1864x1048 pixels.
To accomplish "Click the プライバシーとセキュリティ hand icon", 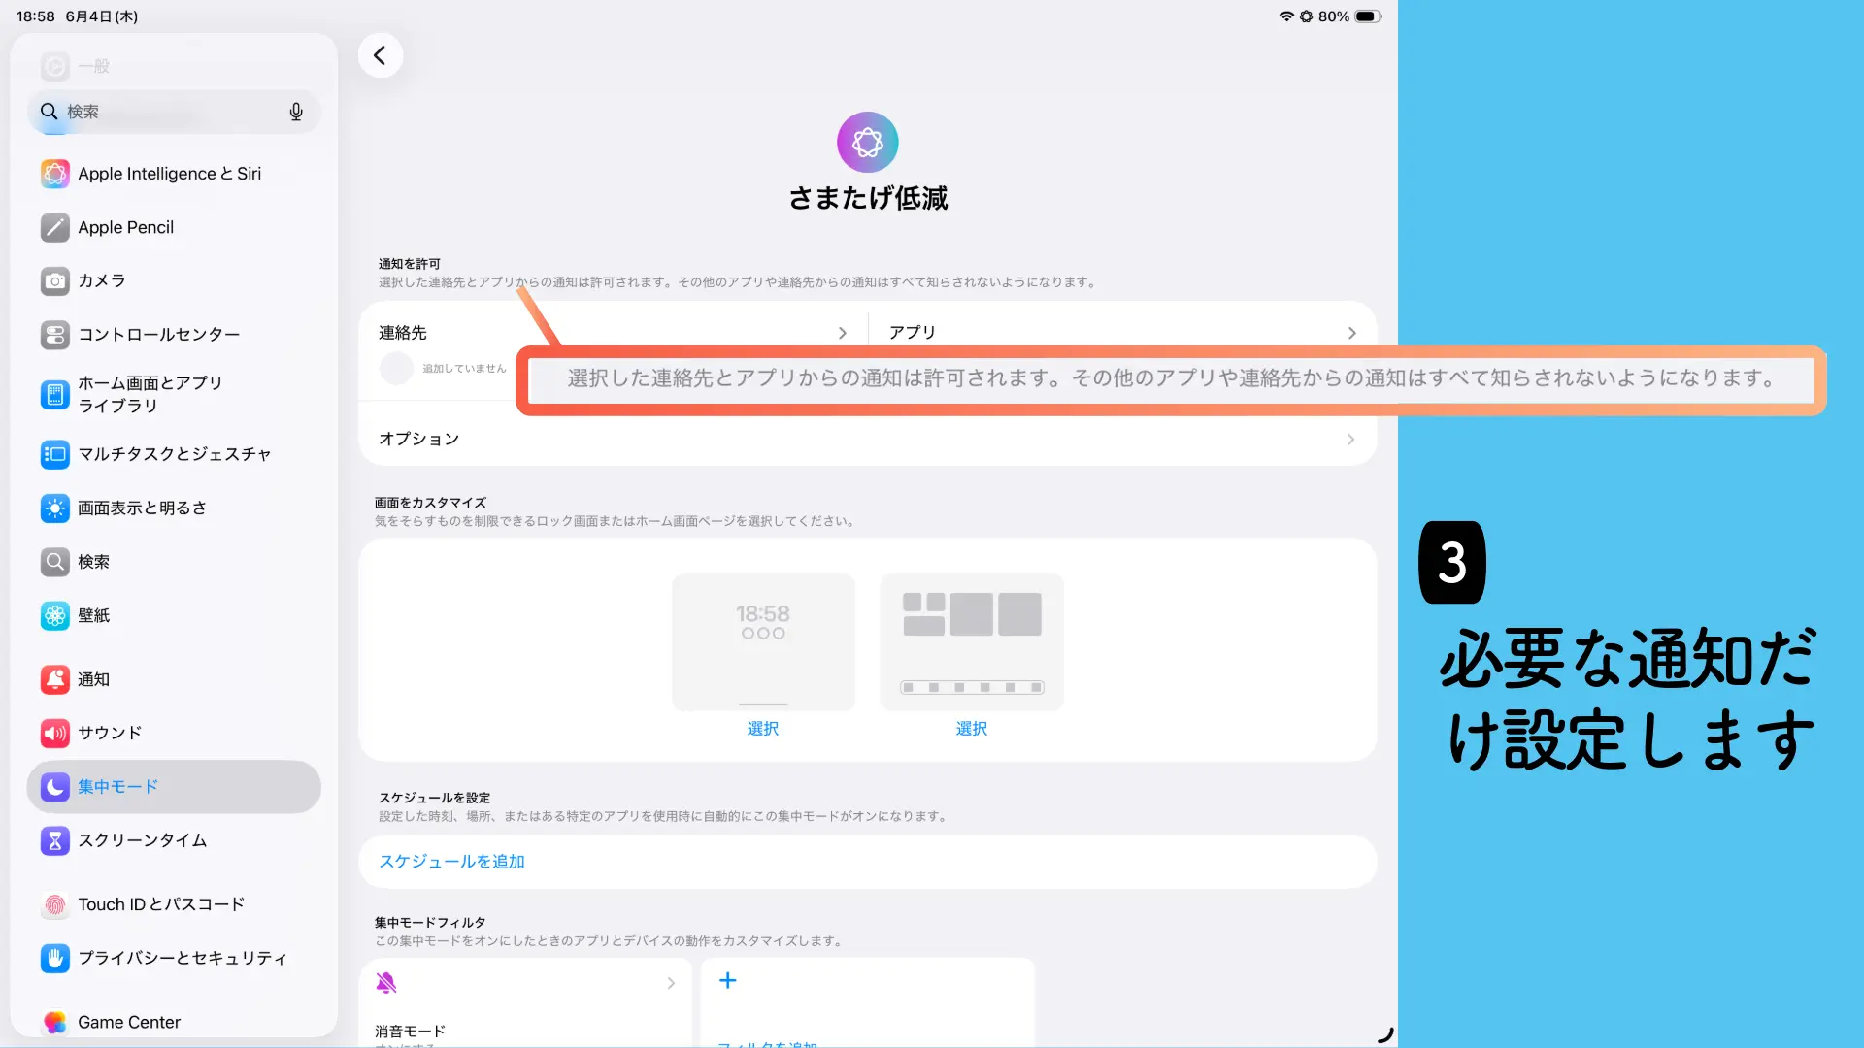I will coord(55,958).
